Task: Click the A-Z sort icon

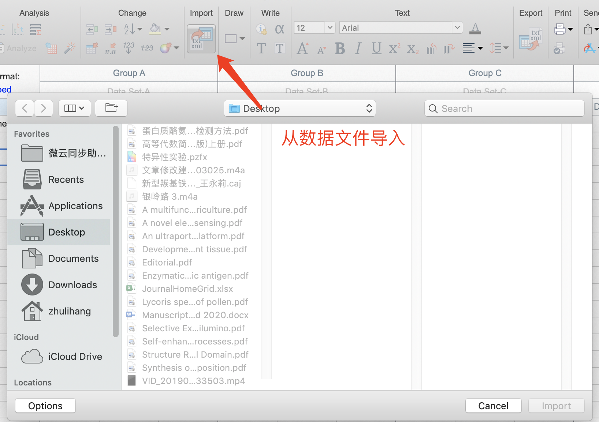Action: [129, 29]
